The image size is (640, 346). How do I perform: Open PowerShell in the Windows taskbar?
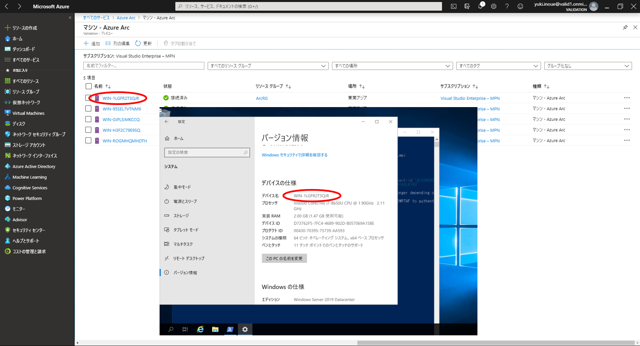click(230, 329)
